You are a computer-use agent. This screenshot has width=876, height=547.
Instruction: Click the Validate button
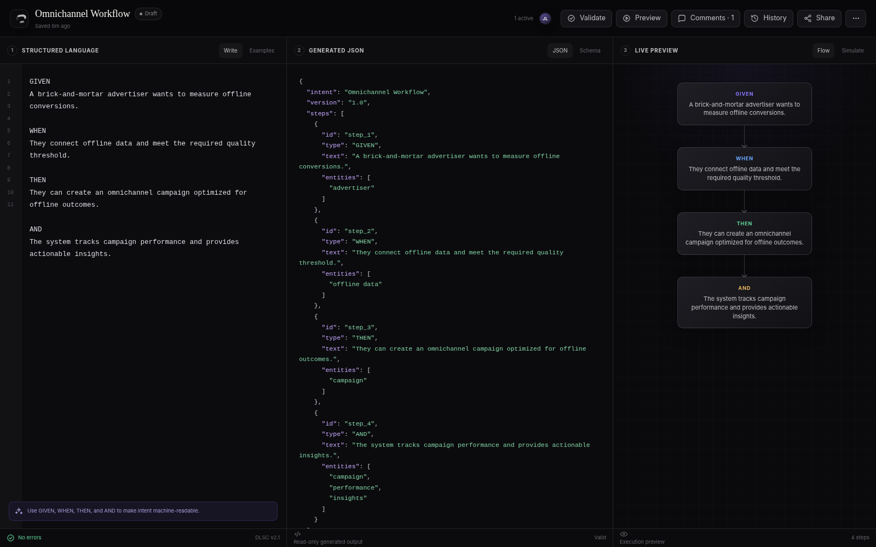click(x=586, y=18)
